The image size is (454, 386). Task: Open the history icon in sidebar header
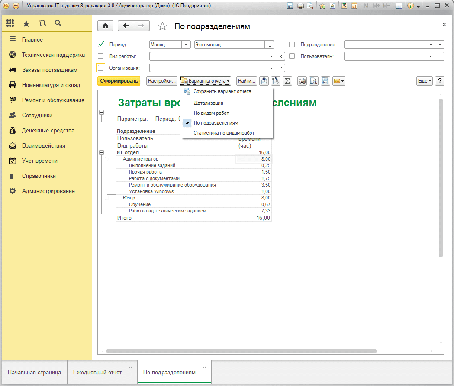tap(42, 23)
